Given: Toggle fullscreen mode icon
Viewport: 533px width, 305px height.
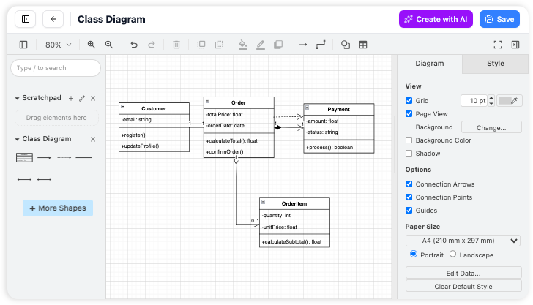Looking at the screenshot, I should tap(498, 45).
